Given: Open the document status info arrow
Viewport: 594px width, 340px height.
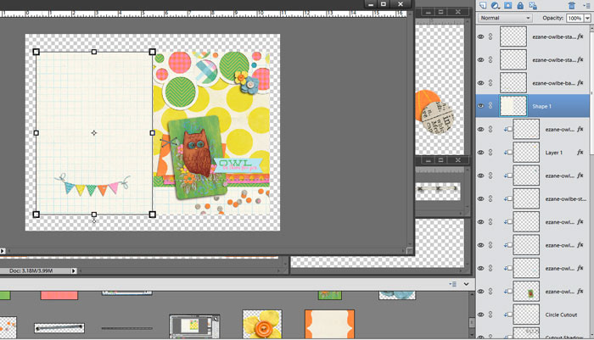Looking at the screenshot, I should 74,270.
